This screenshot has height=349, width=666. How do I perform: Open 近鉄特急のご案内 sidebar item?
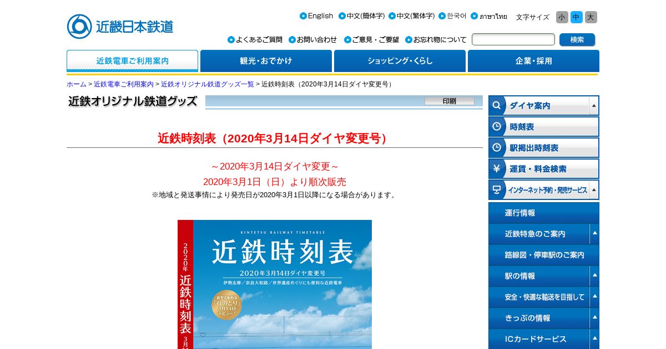(538, 234)
